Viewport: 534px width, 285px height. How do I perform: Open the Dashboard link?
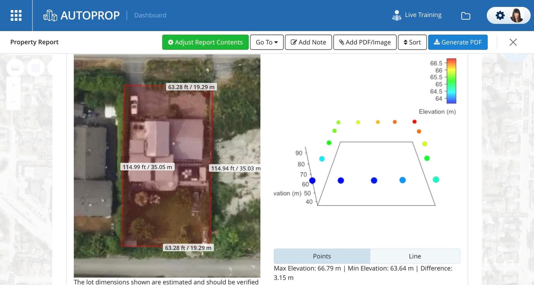[x=150, y=15]
